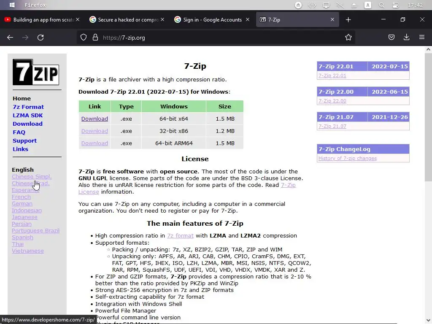
Task: Switch language to Japanese
Action: click(x=24, y=217)
